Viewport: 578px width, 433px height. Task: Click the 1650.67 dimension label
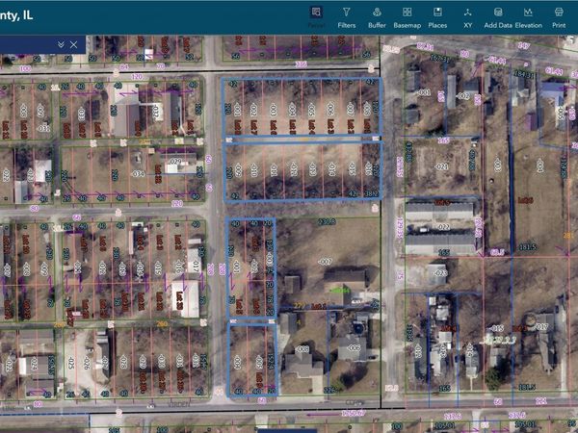354,413
